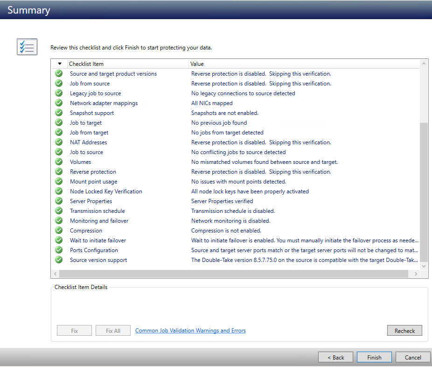Click Finish to start protection
This screenshot has width=432, height=367.
tap(374, 357)
